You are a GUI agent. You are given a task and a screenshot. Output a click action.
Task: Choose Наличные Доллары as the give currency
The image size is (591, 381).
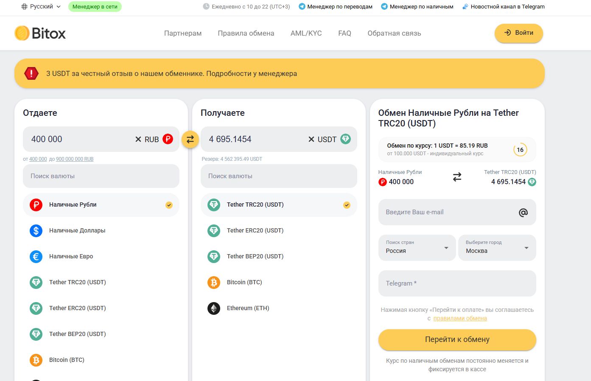pos(101,230)
